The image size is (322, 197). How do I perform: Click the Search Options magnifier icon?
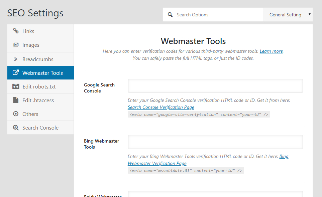(170, 15)
